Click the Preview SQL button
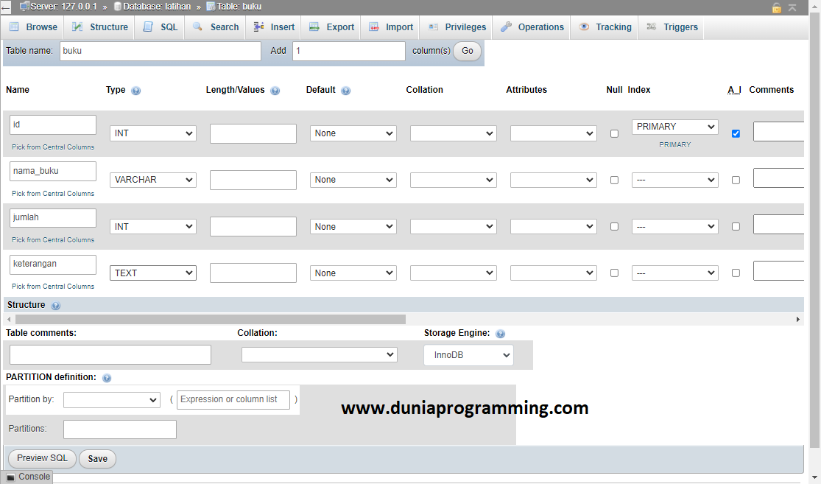The image size is (821, 484). pyautogui.click(x=41, y=458)
